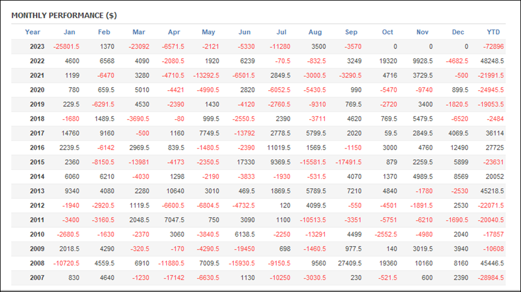Click the Jan column header
521x292 pixels.
tap(69, 32)
